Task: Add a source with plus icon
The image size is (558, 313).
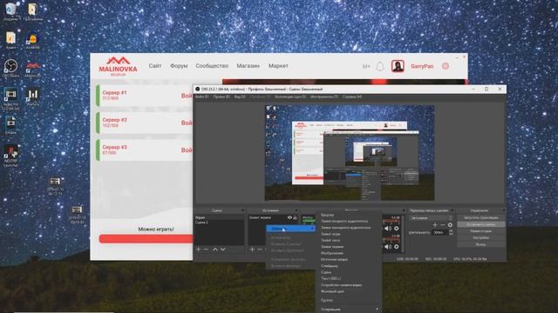Action: pos(252,250)
